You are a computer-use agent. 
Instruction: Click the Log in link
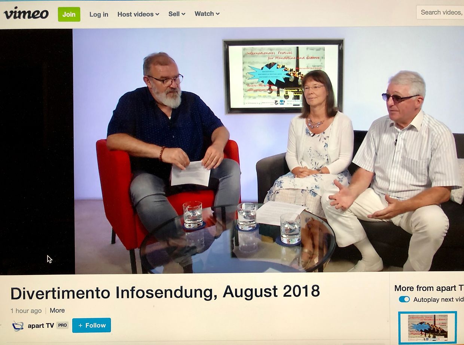(99, 14)
